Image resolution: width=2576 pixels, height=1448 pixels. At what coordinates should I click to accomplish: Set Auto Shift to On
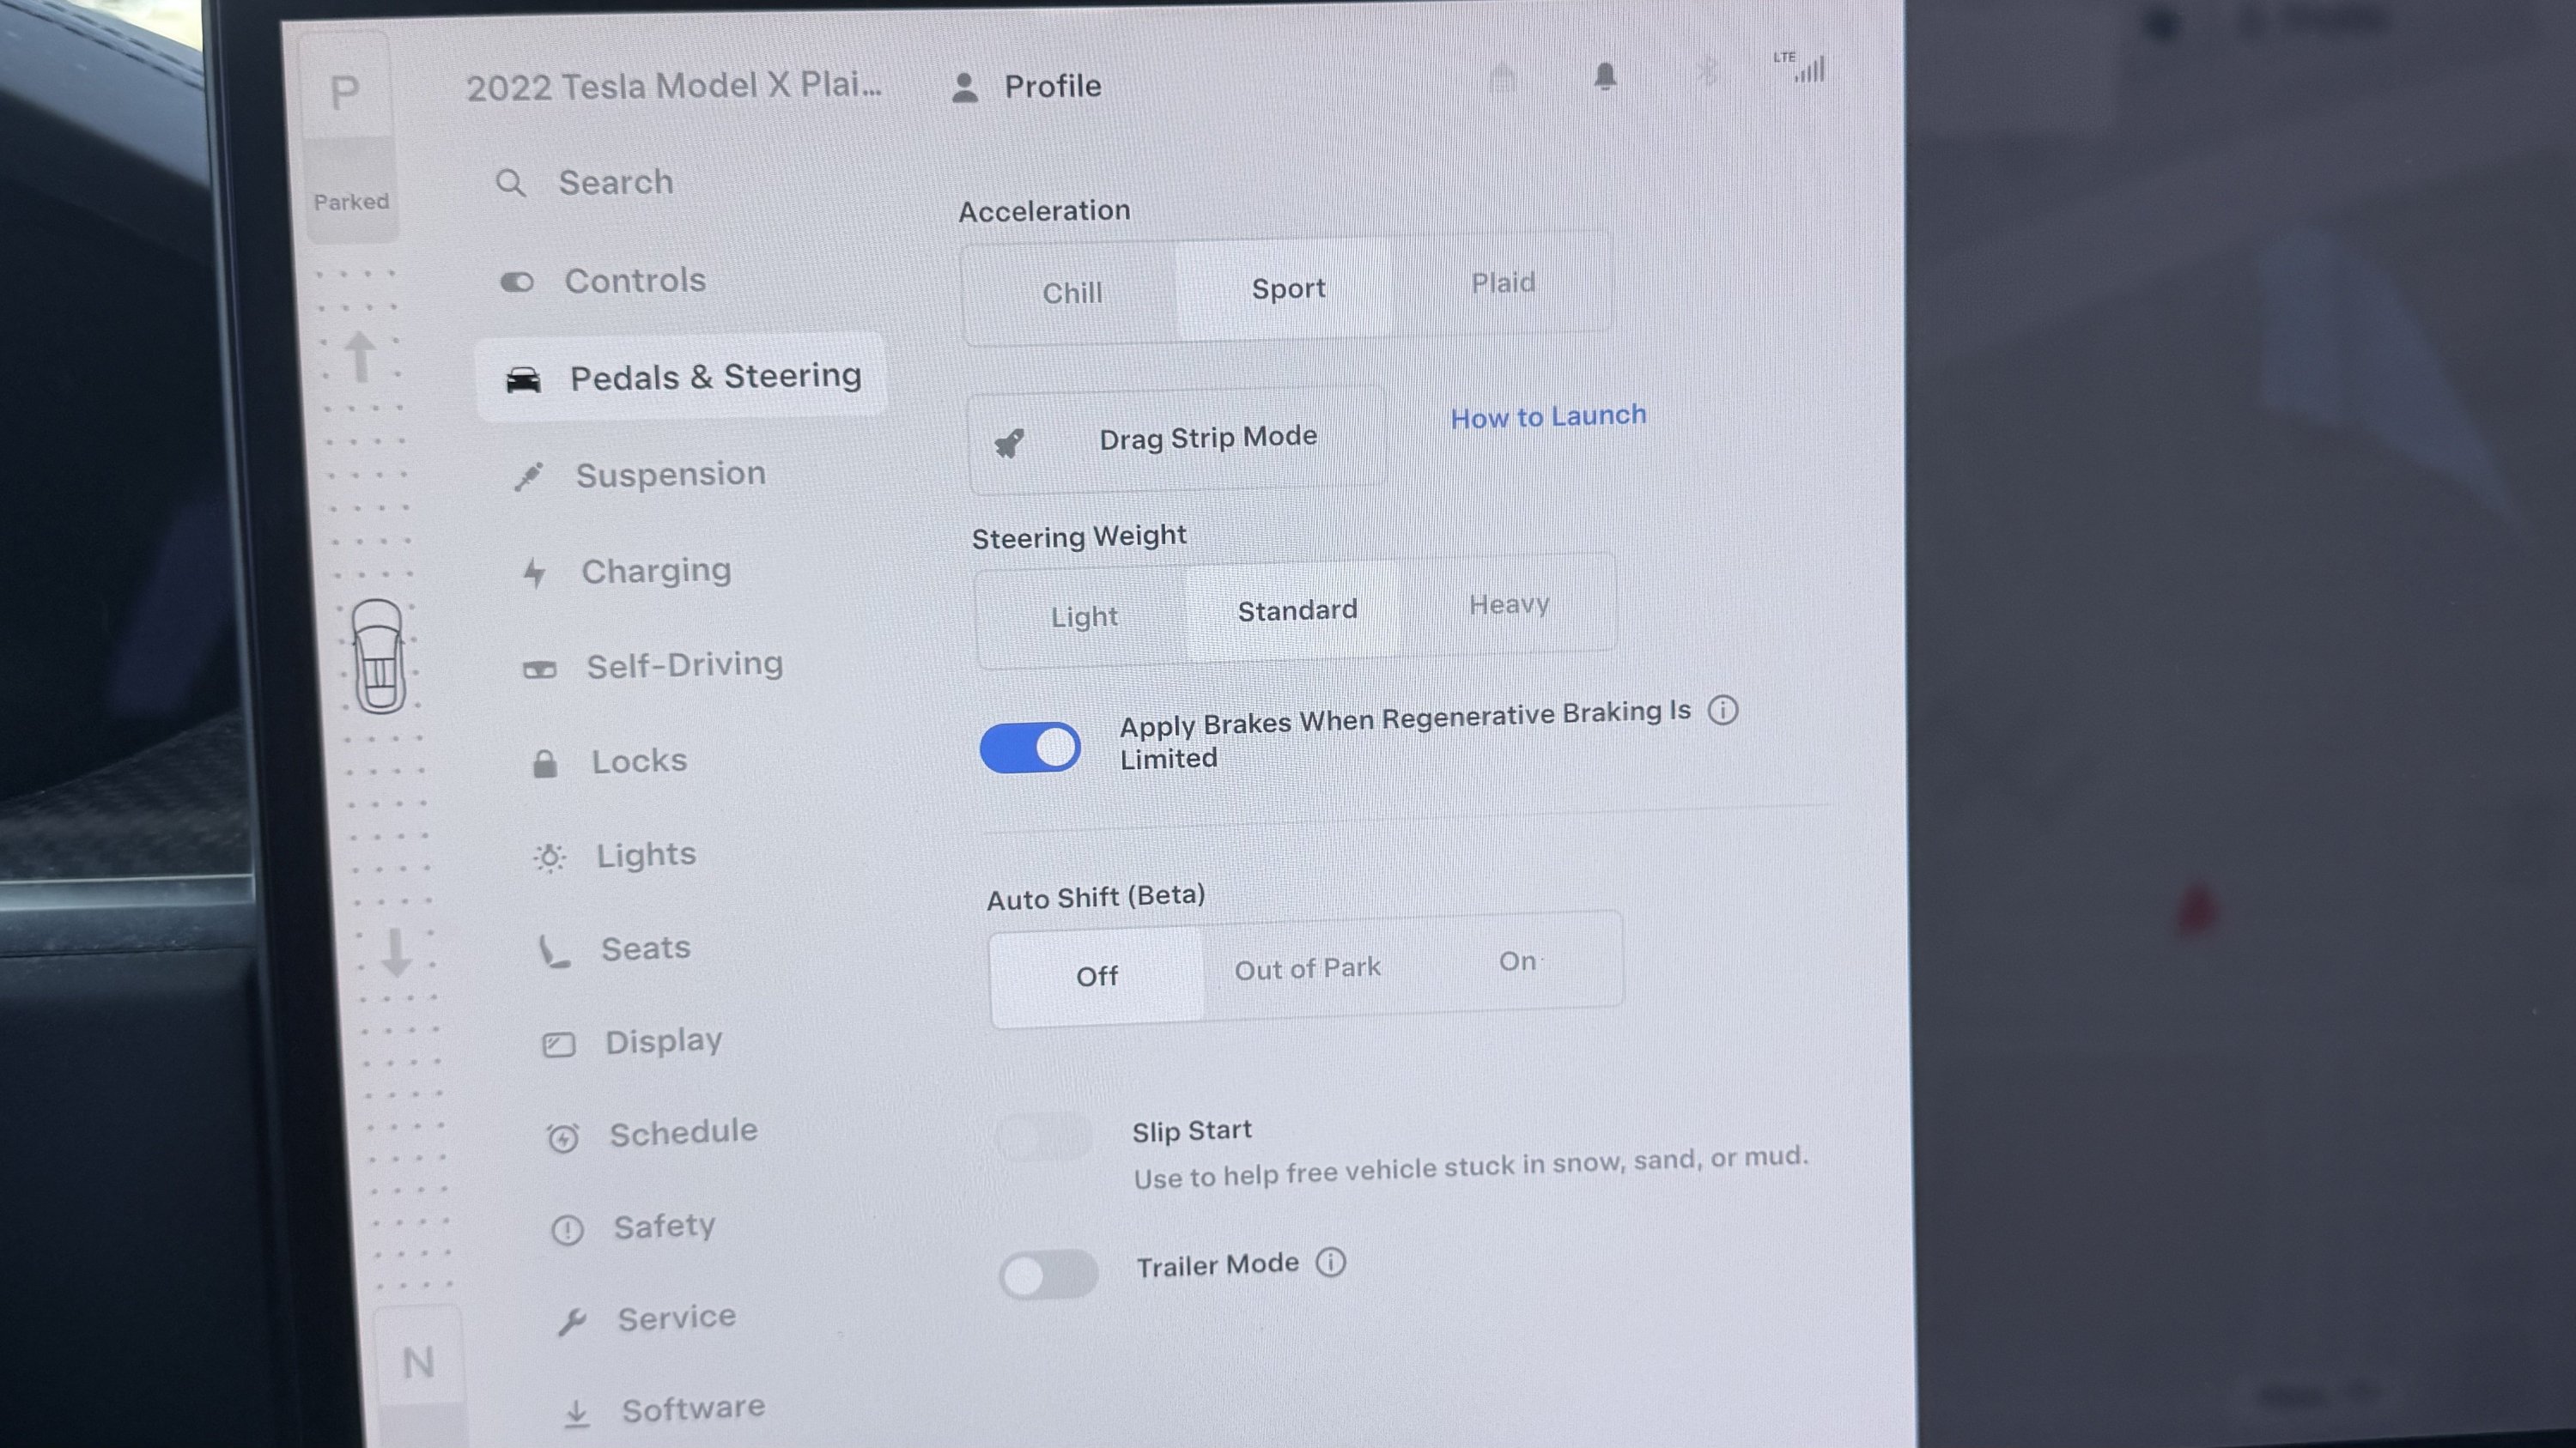[x=1517, y=961]
